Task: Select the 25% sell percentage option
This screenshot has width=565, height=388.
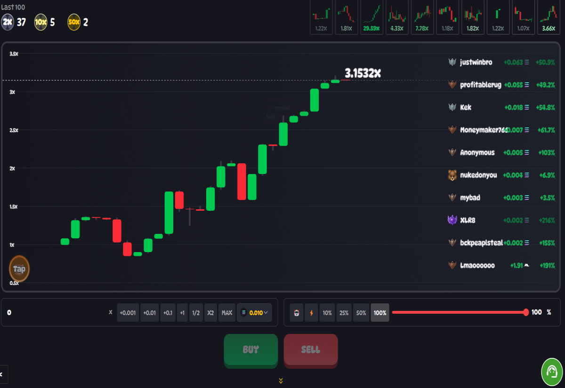Action: (x=344, y=313)
